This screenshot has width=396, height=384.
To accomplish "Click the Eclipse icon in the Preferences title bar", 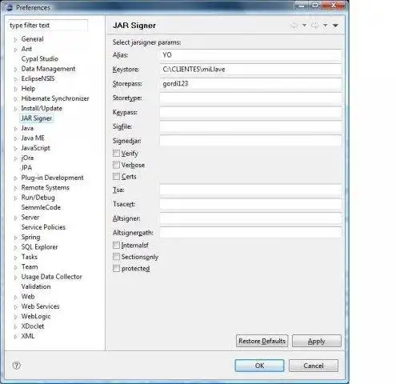I will pos(10,7).
